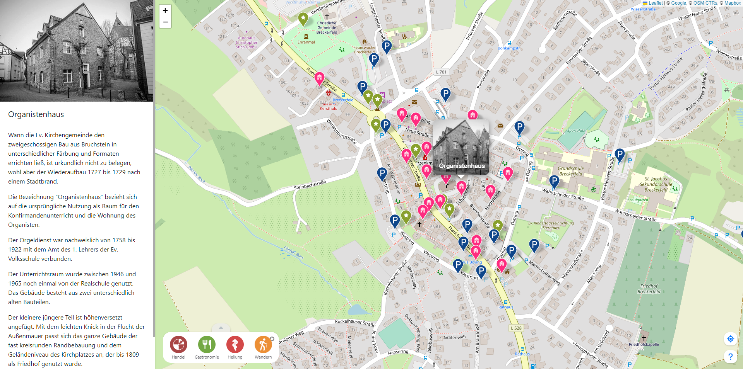
Task: Select parking marker near Feuerwache Breckerfeld
Action: click(x=374, y=60)
